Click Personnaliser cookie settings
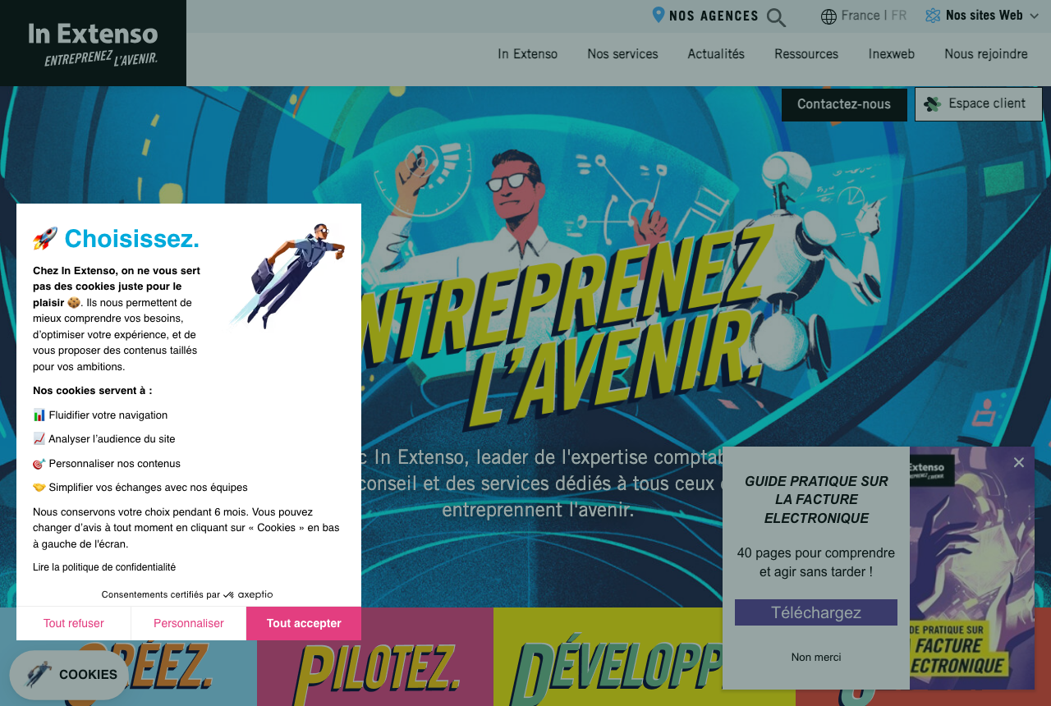 [x=189, y=624]
